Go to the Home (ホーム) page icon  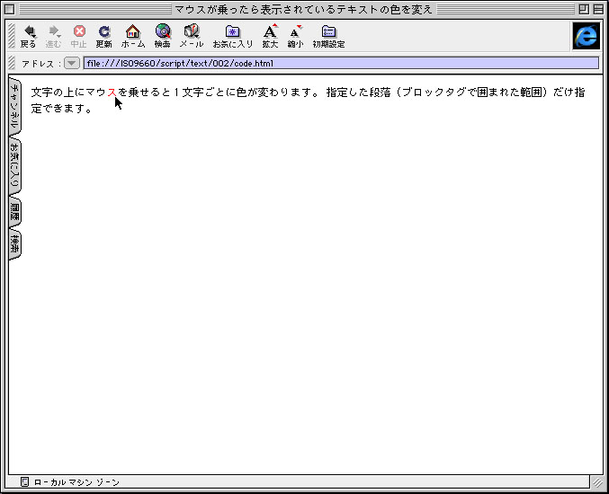click(132, 35)
